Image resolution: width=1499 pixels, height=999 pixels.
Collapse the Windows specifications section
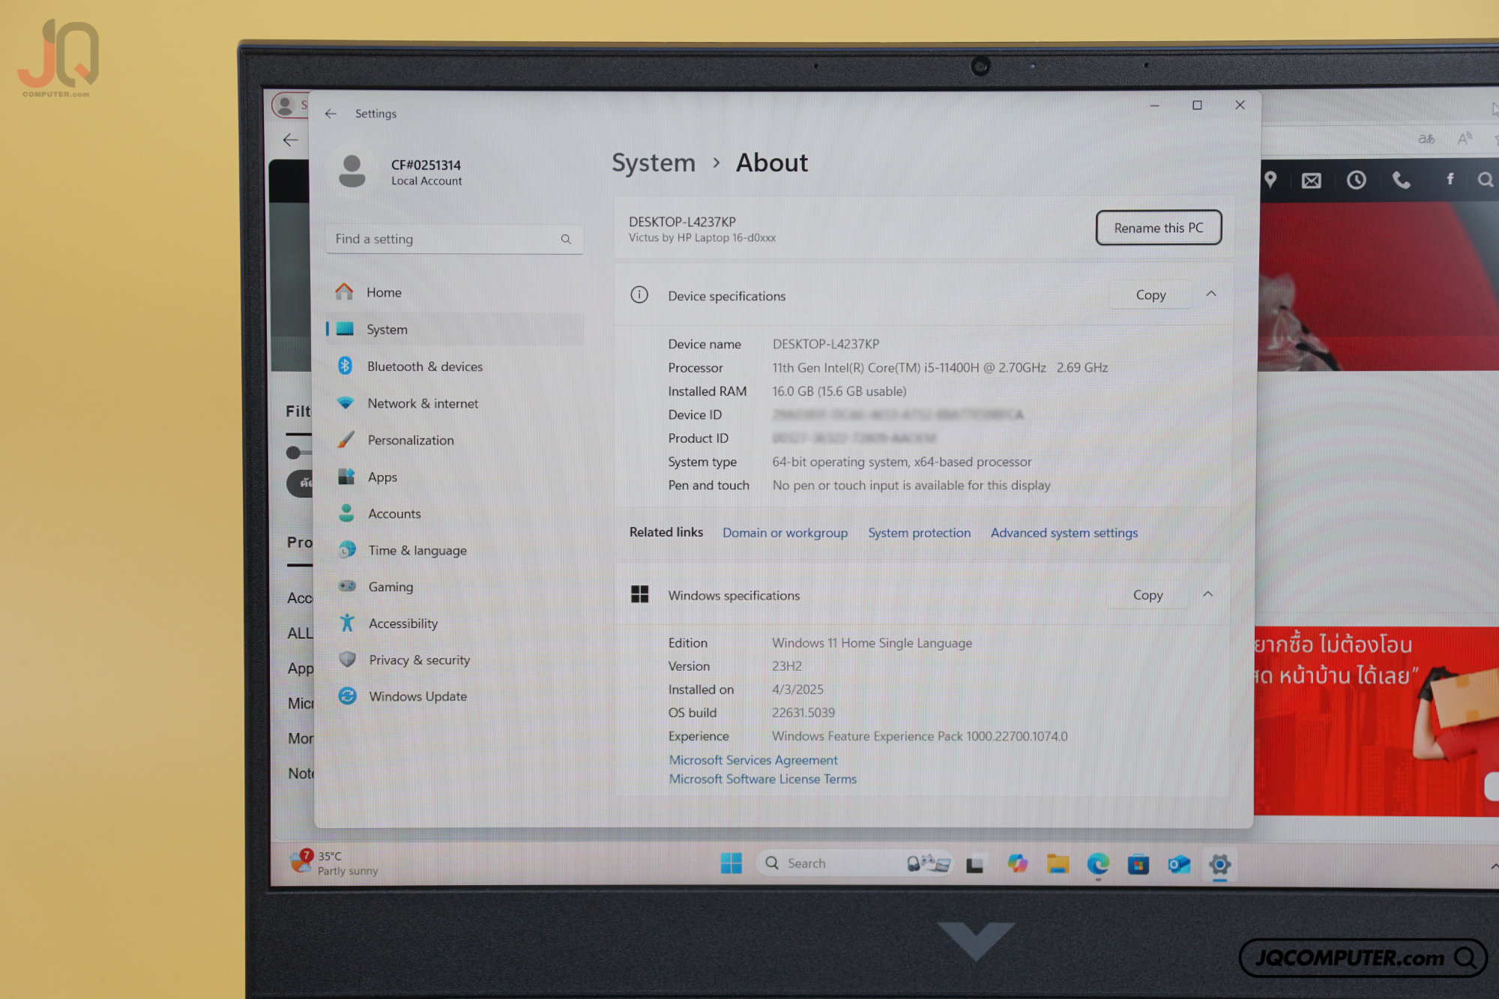coord(1207,594)
